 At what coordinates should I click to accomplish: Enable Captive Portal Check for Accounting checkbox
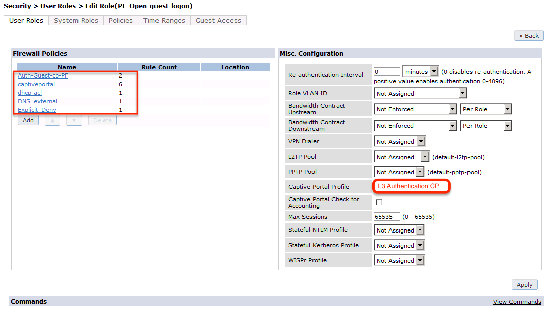(379, 202)
